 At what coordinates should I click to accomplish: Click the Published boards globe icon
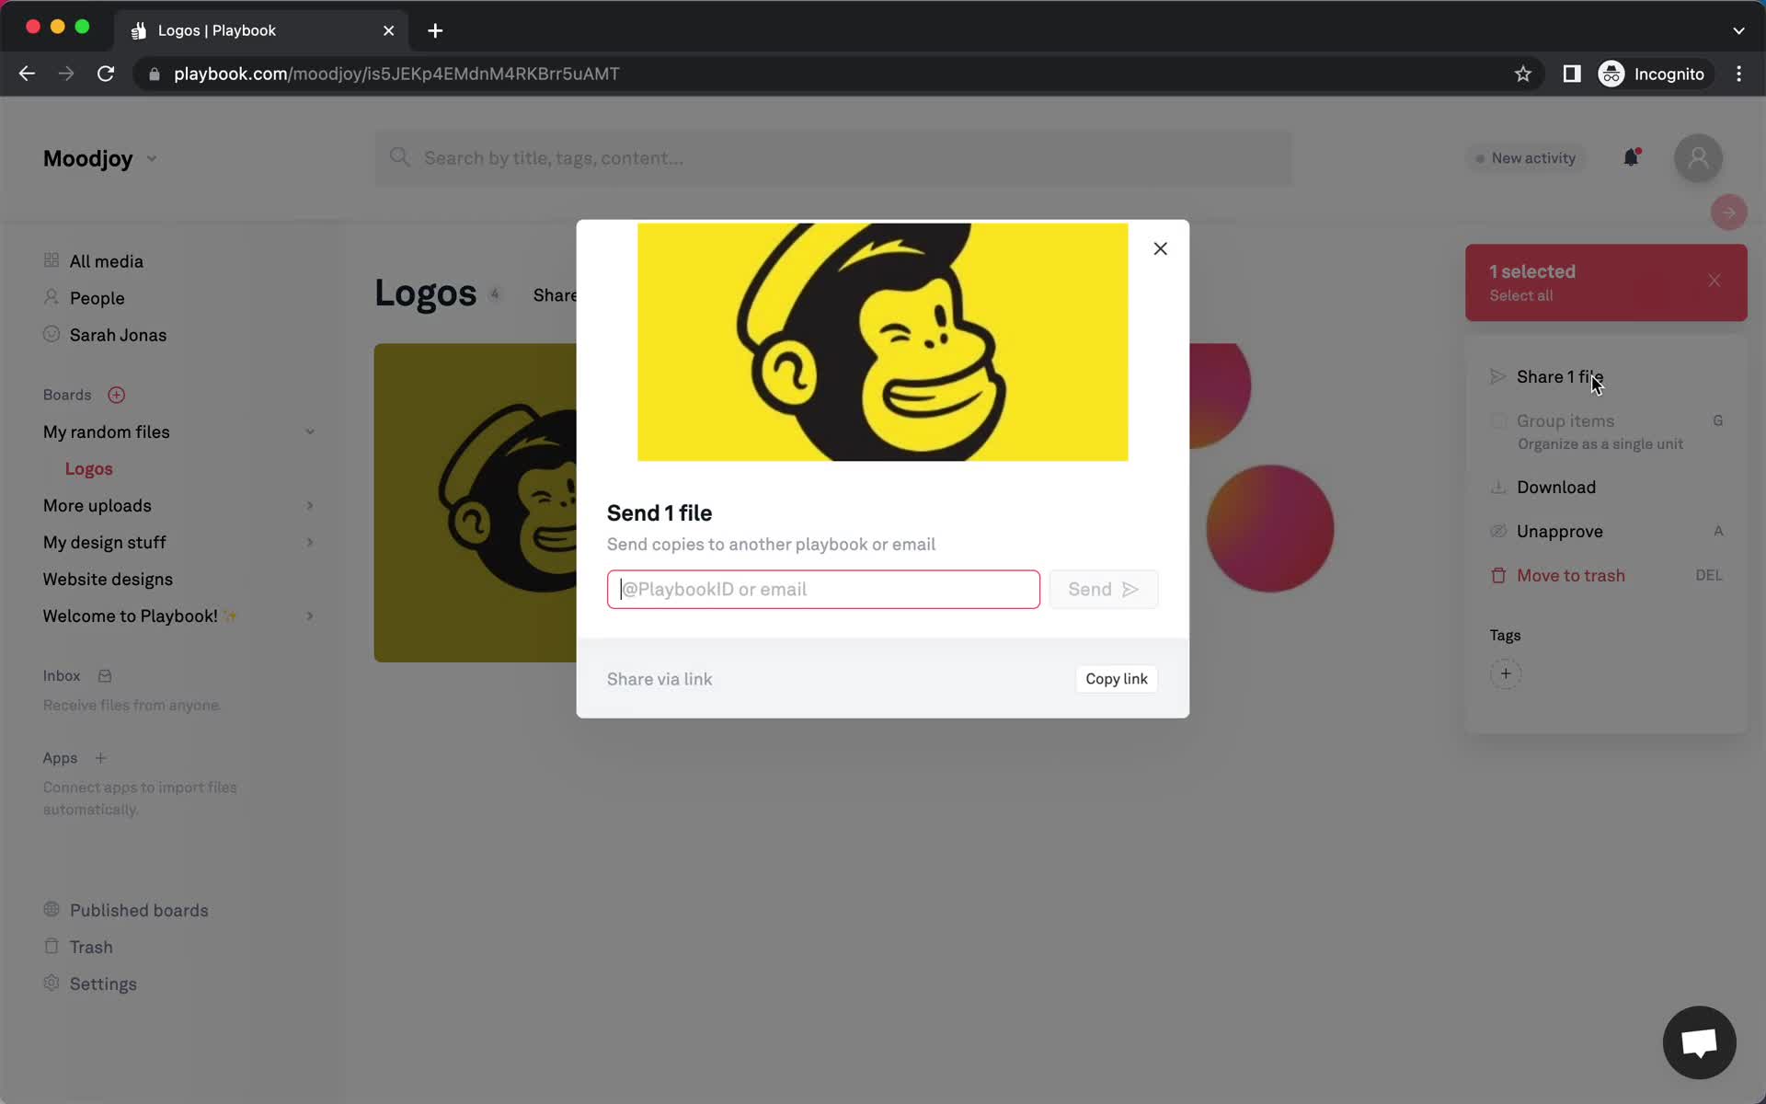coord(52,909)
